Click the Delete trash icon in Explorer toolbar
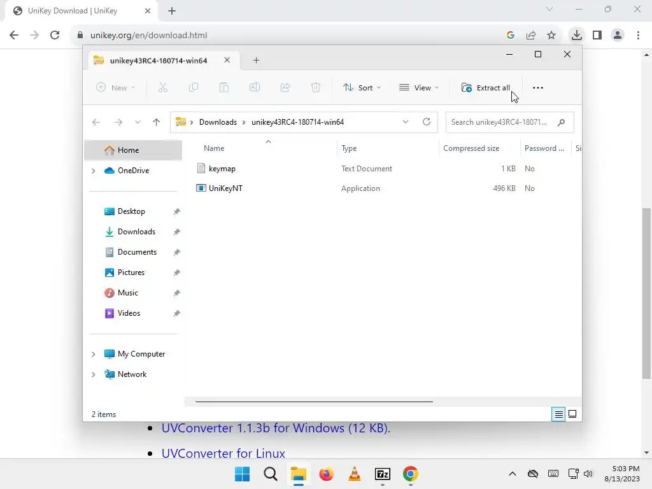The height and width of the screenshot is (489, 652). pyautogui.click(x=316, y=87)
